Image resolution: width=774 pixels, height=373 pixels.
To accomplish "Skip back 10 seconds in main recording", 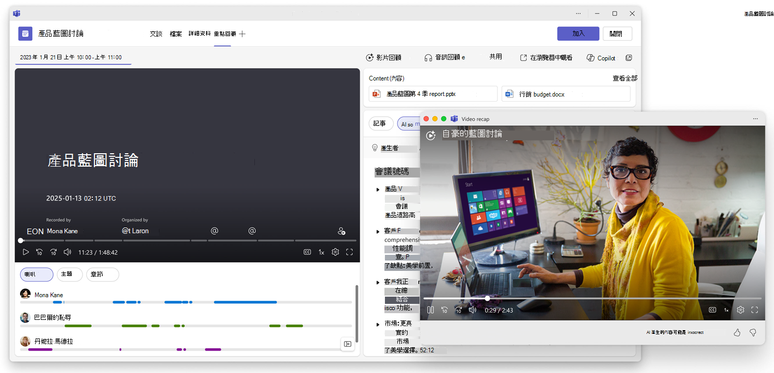I will click(x=39, y=252).
